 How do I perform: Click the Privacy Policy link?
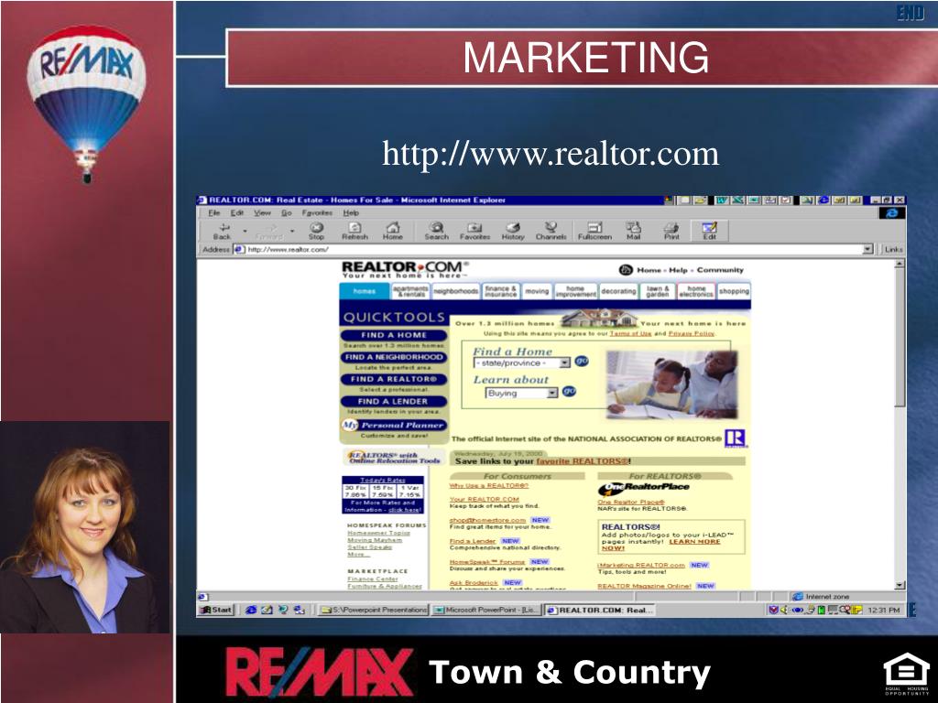691,333
